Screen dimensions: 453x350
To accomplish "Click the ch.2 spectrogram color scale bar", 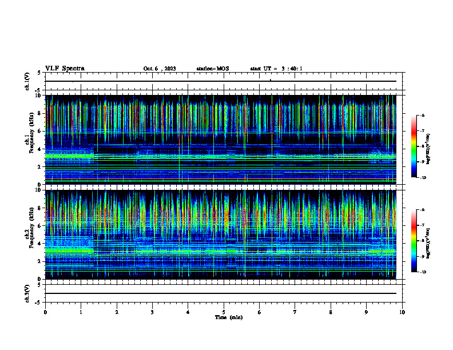I will (414, 241).
